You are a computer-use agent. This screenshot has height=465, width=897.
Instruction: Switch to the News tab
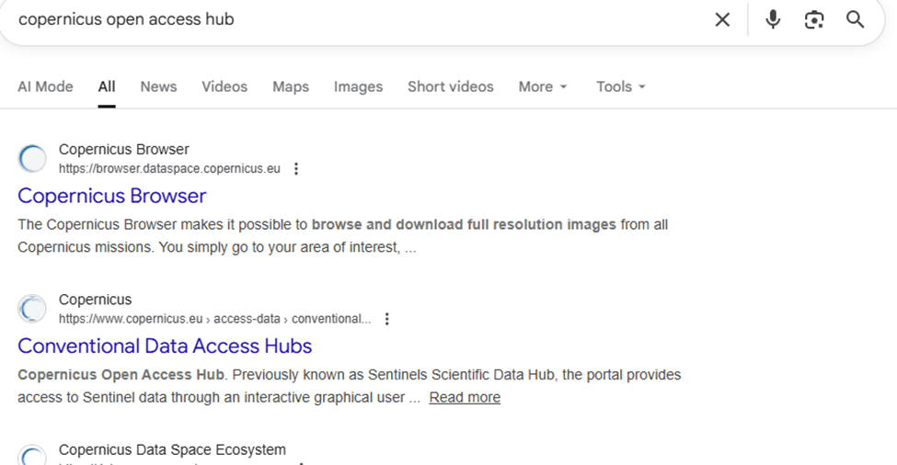pyautogui.click(x=158, y=86)
